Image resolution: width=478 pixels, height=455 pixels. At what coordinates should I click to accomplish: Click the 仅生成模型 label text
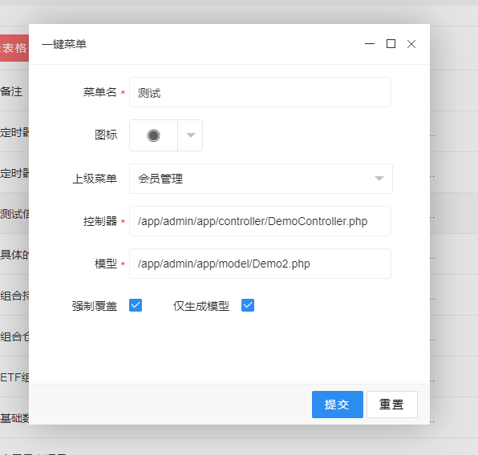pyautogui.click(x=201, y=306)
